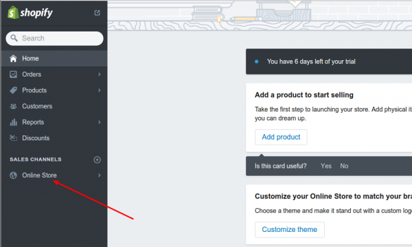Click 'Add a product to start selling' heading
This screenshot has width=412, height=247.
tap(304, 95)
